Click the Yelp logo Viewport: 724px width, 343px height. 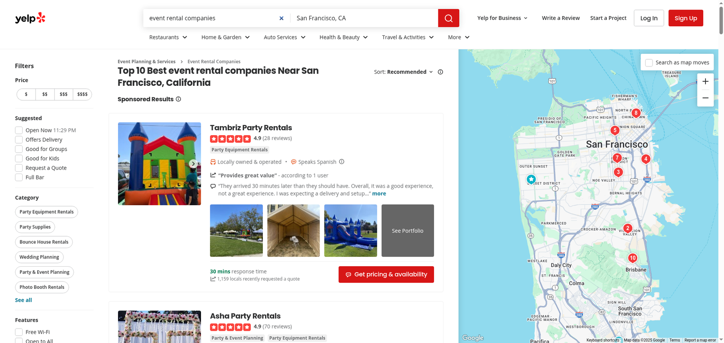tap(30, 18)
